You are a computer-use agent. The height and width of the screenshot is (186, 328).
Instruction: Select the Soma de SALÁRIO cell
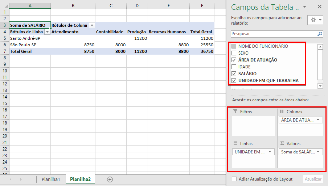point(30,25)
